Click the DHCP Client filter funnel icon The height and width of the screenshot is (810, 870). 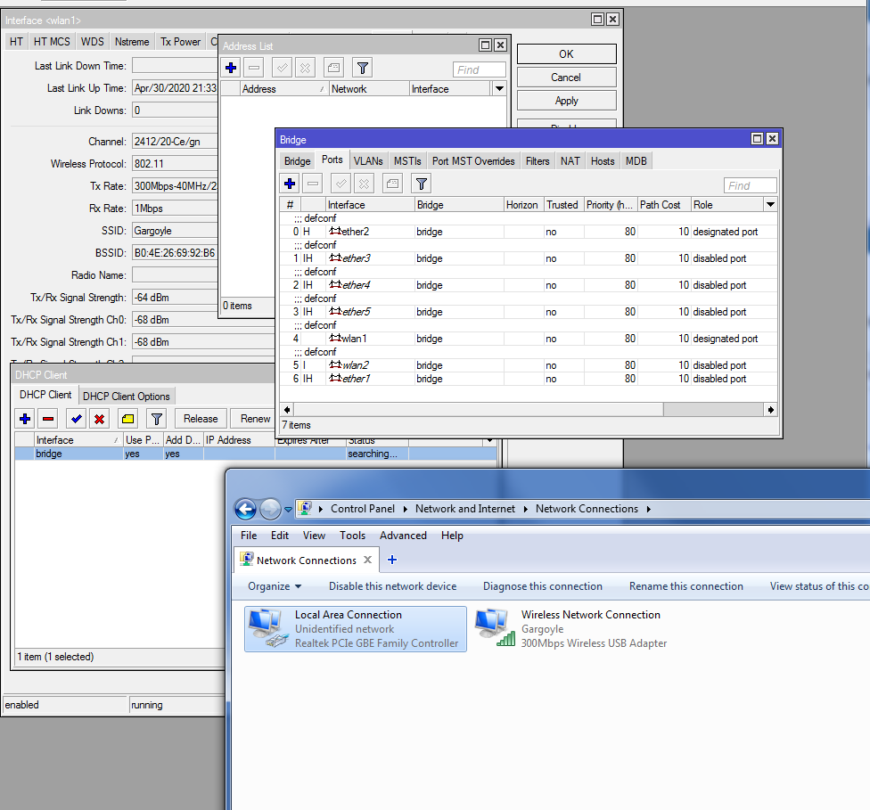pos(156,419)
